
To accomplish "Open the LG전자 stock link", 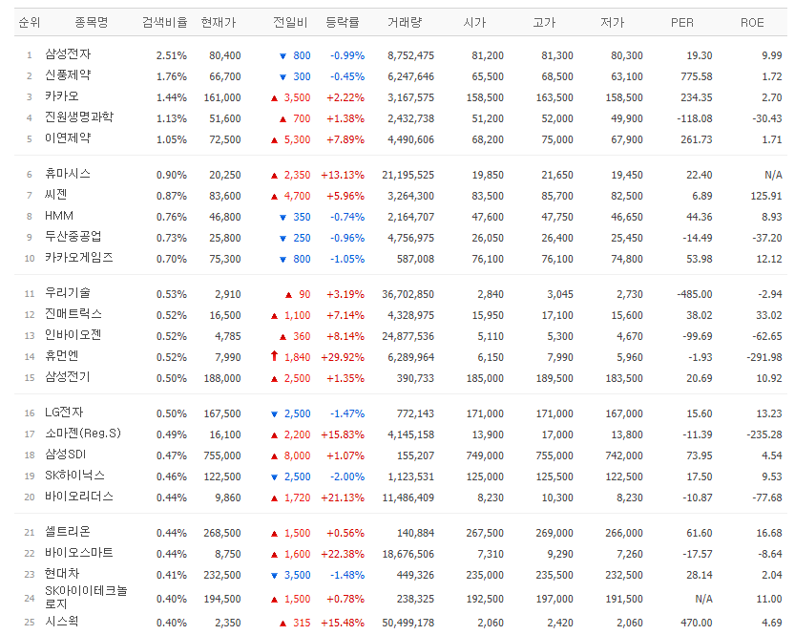I will coord(64,412).
